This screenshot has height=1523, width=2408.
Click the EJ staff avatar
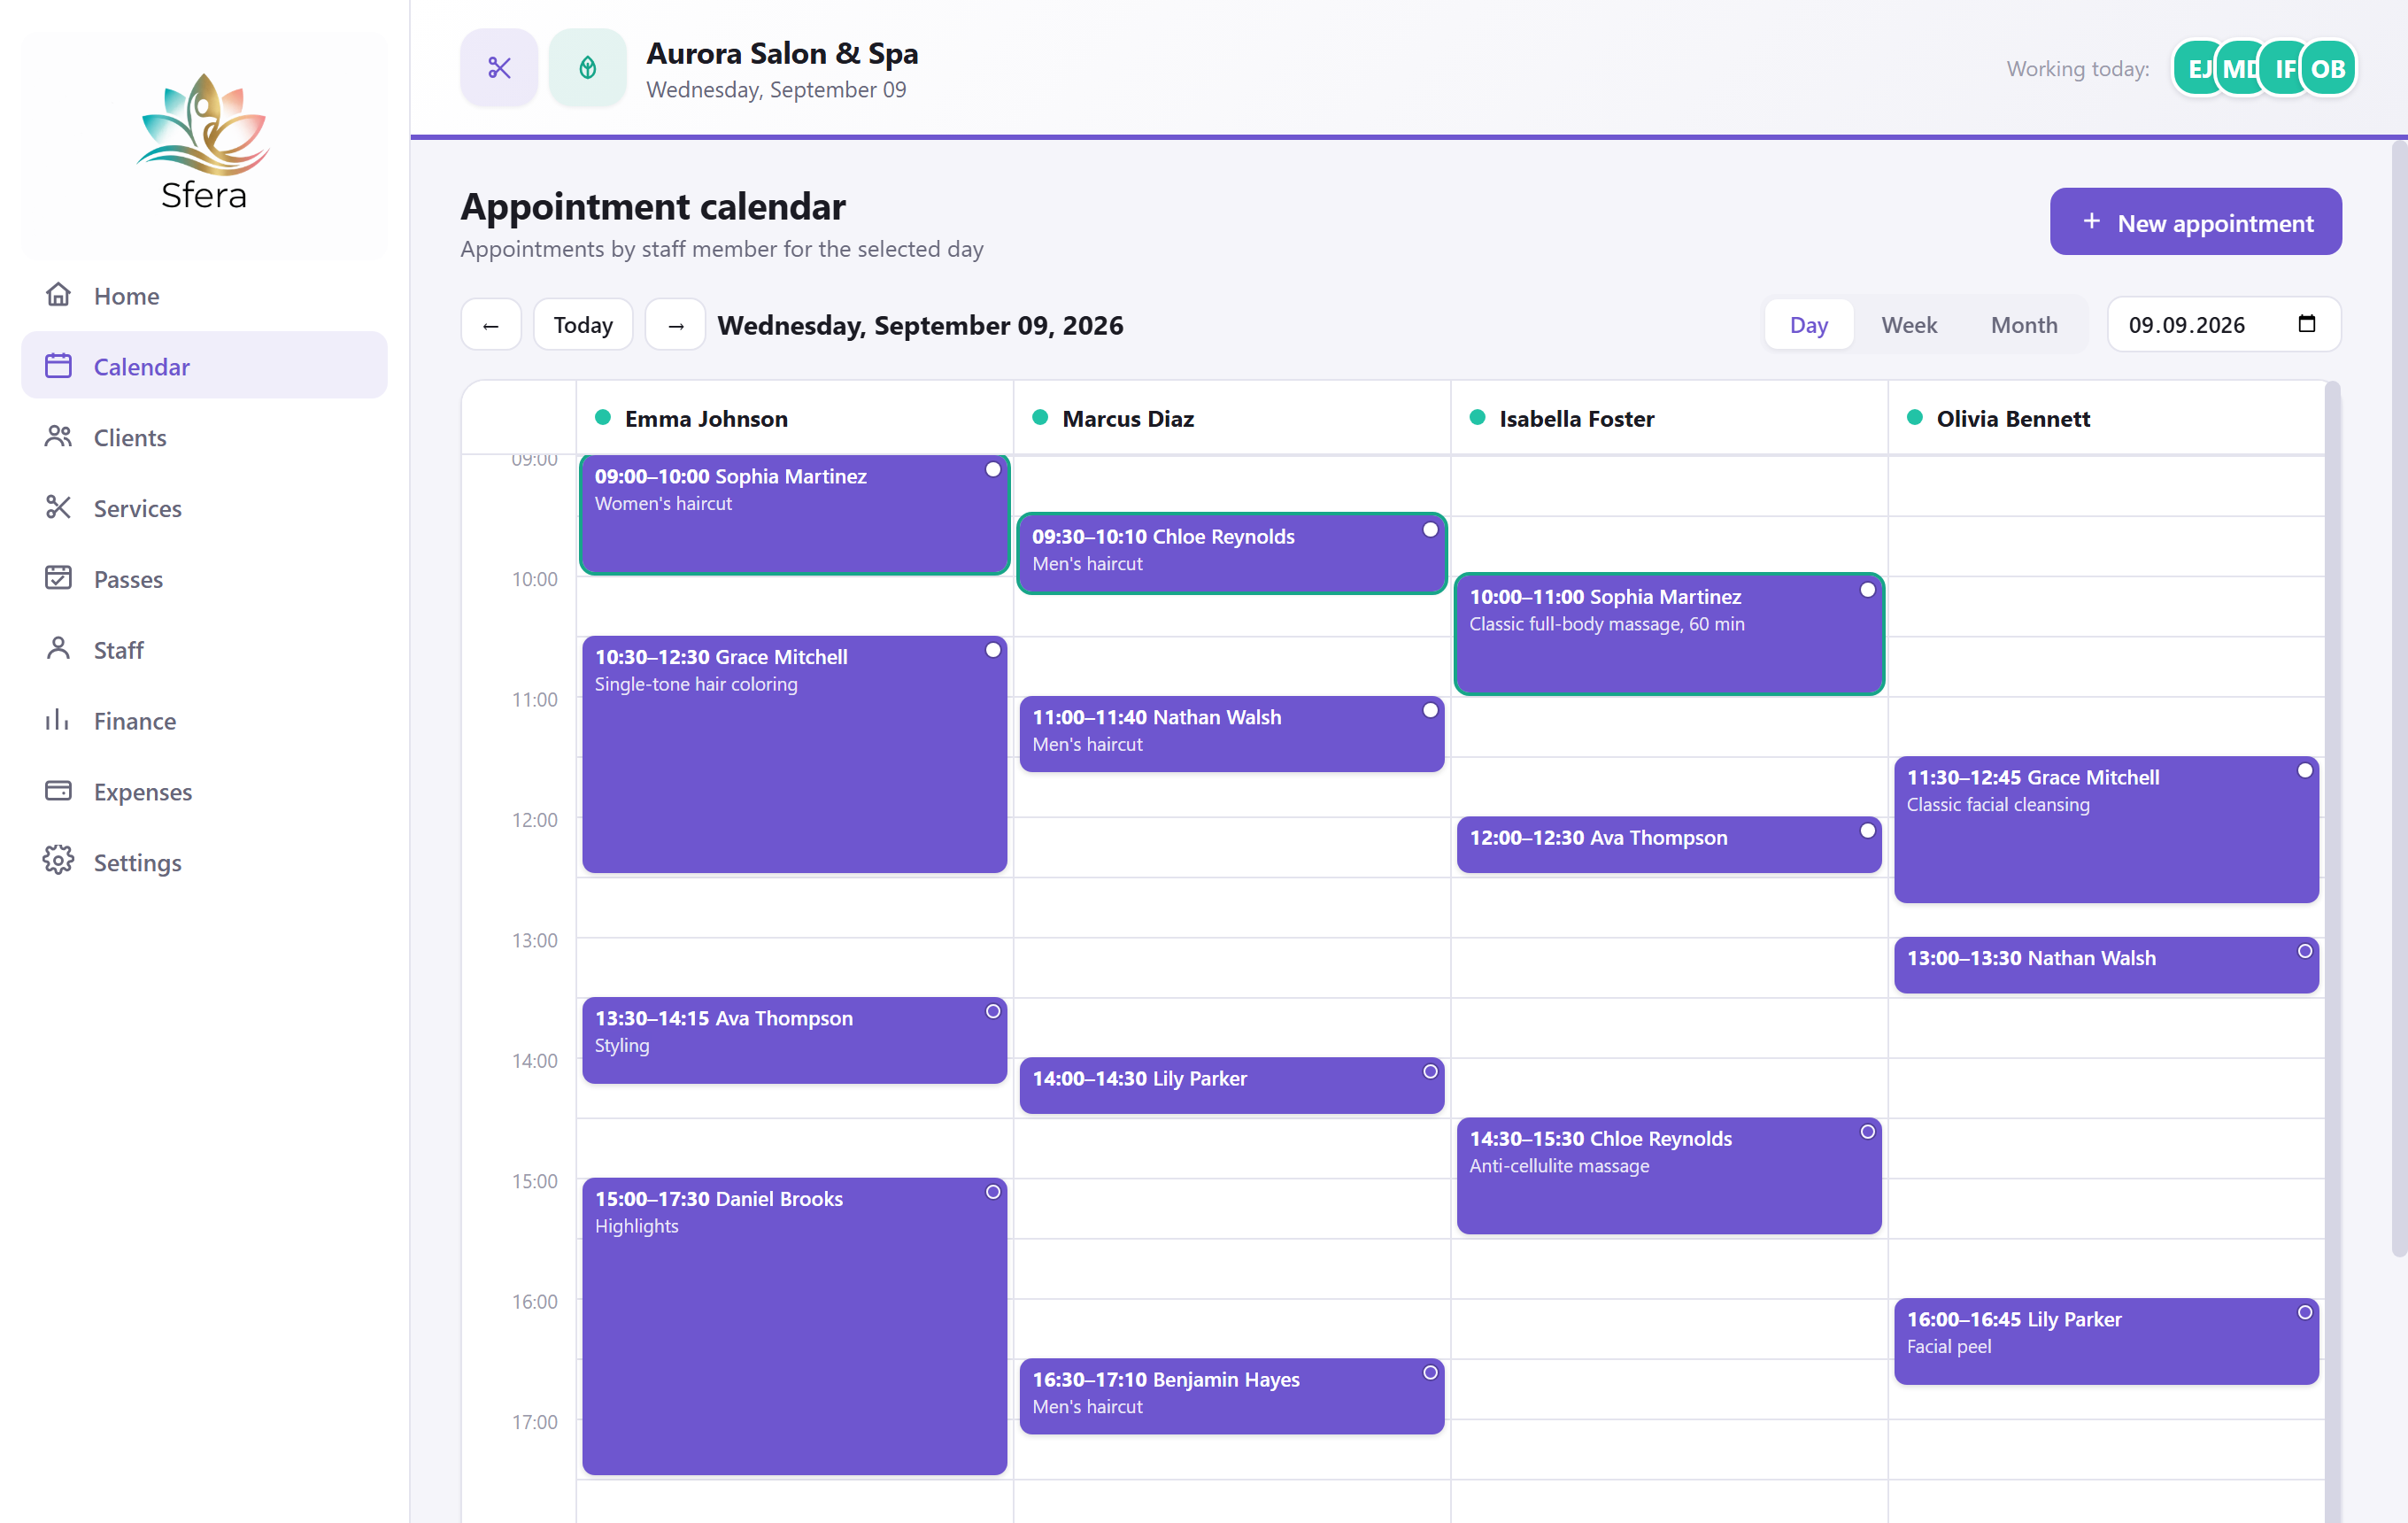[2196, 69]
